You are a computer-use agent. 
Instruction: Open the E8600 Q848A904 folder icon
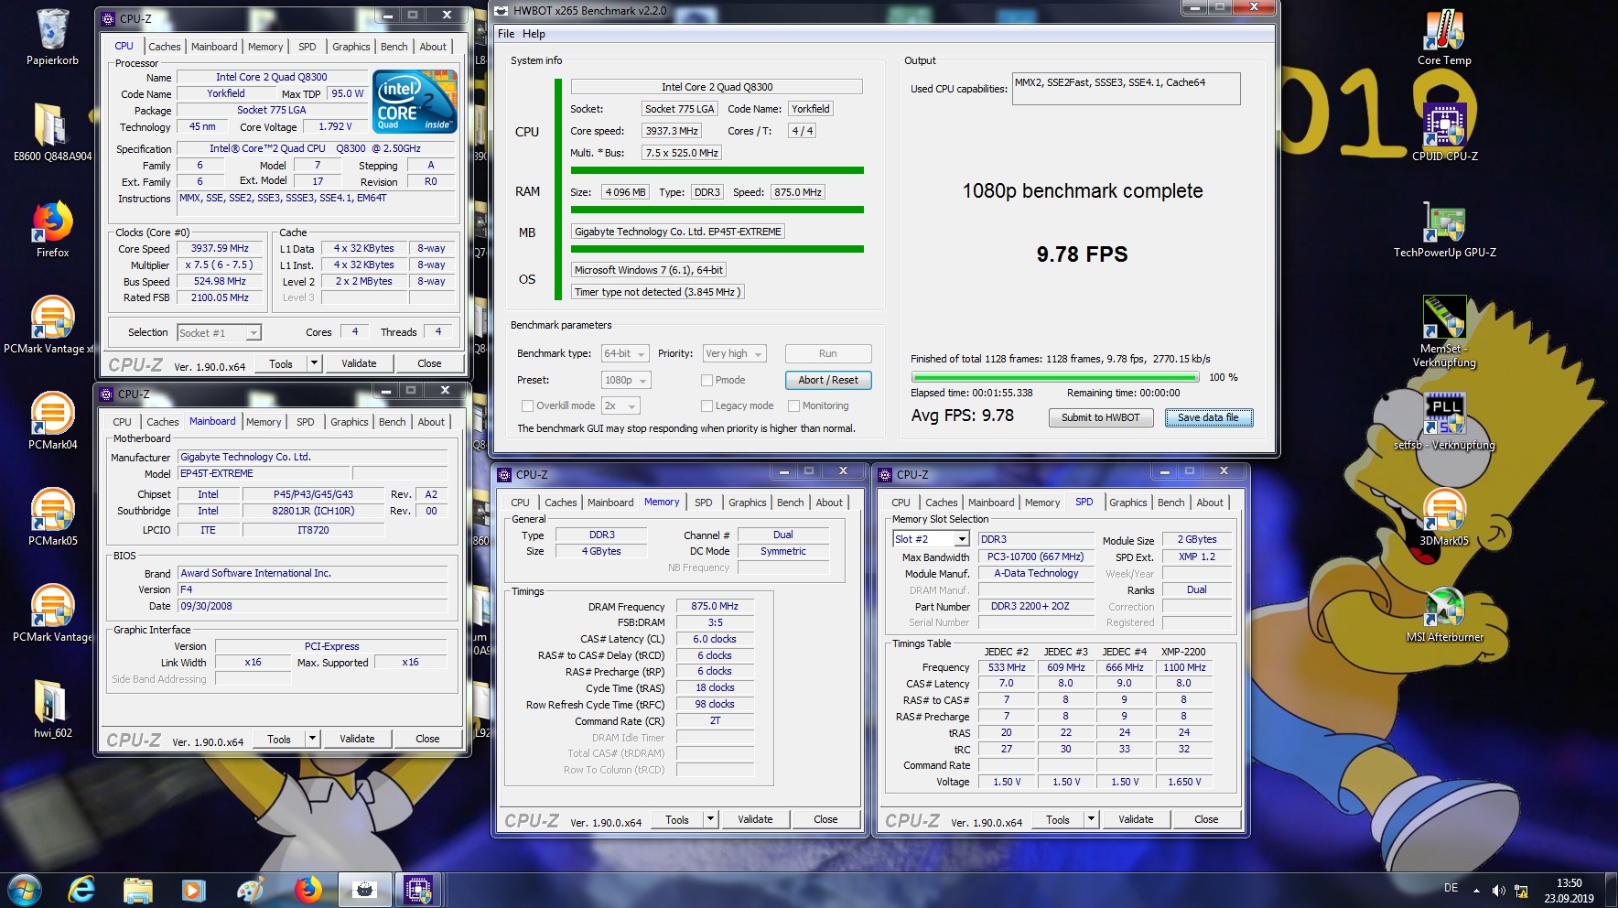point(52,125)
